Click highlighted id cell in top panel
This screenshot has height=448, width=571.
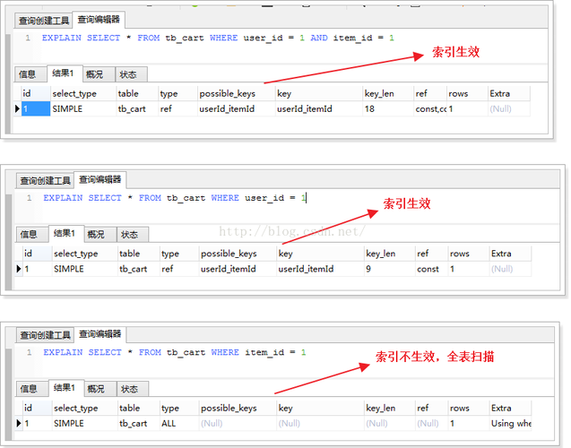36,108
